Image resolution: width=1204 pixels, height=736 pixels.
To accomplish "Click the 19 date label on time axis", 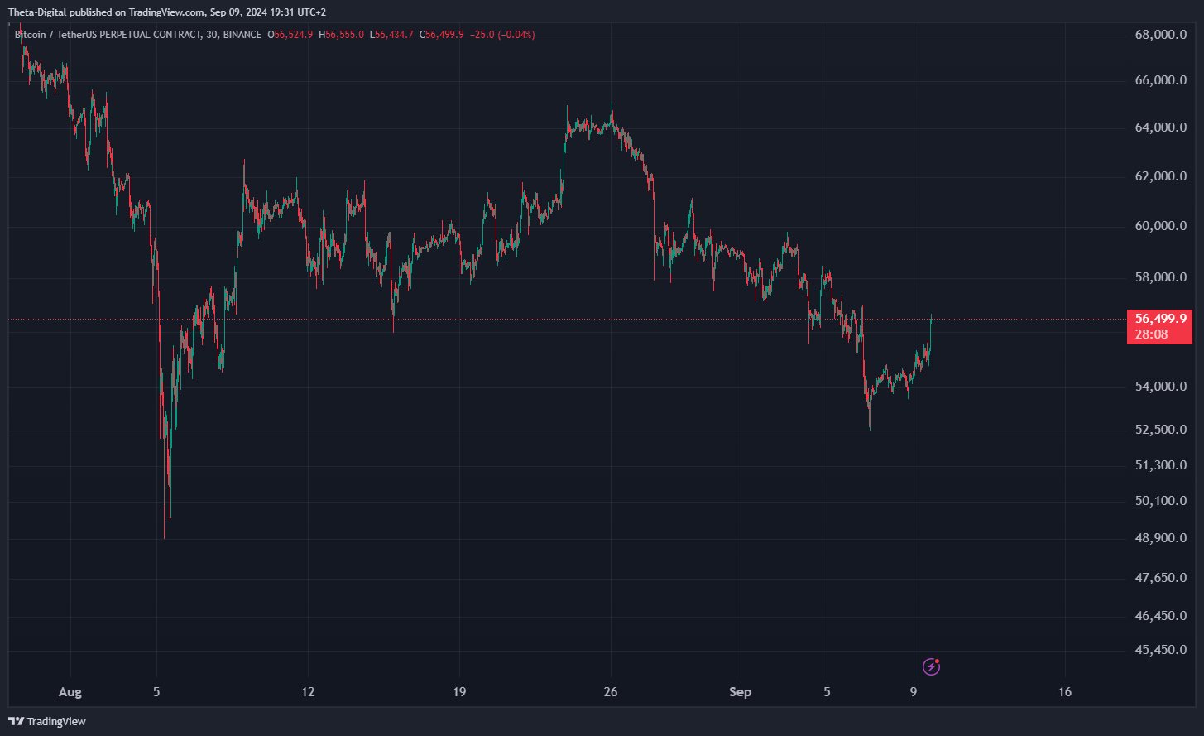I will click(x=460, y=692).
